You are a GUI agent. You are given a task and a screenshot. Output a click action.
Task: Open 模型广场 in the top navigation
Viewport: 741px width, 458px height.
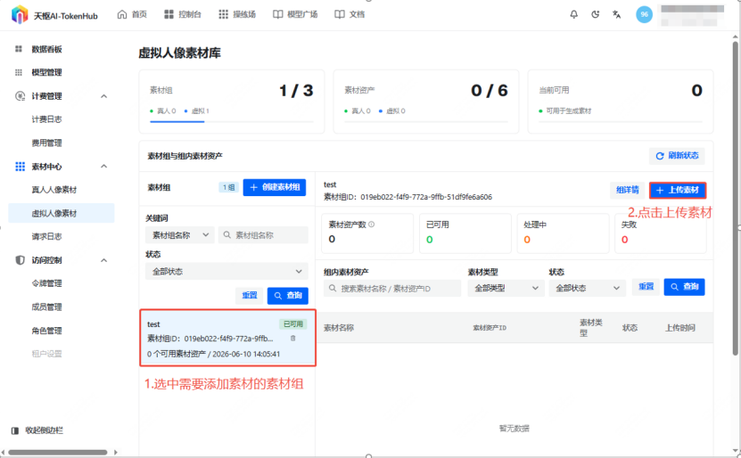tap(295, 14)
